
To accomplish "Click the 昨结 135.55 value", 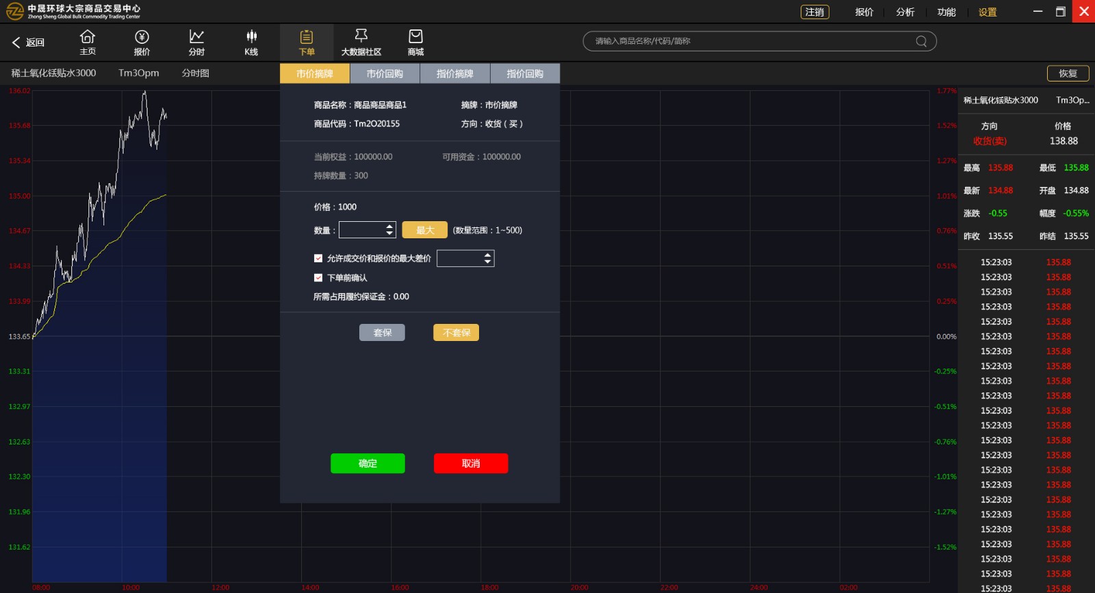I will click(1076, 236).
